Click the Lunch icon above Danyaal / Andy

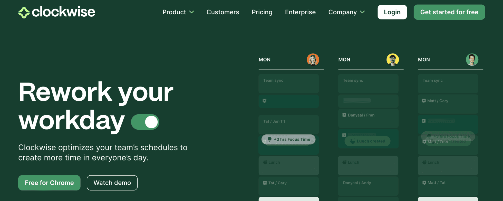click(345, 162)
